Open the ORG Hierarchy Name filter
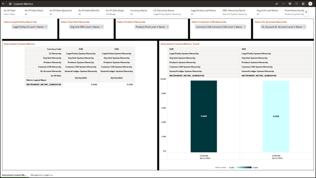This screenshot has width=316, height=178. coord(235,12)
